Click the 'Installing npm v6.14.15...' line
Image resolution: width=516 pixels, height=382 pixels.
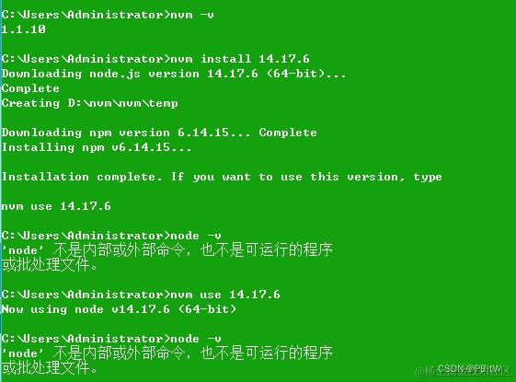96,147
